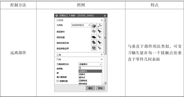Close the ZLEVEL_5AXIS dialog
Screen dimensions: 184x97
click(105, 16)
